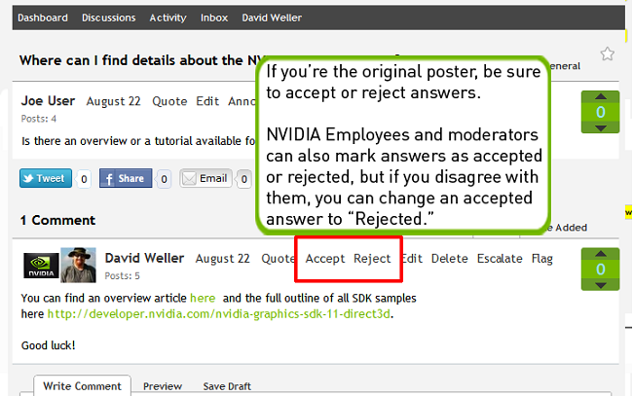This screenshot has width=633, height=396.
Task: Click the '1 Comment' heading
Action: 57,220
